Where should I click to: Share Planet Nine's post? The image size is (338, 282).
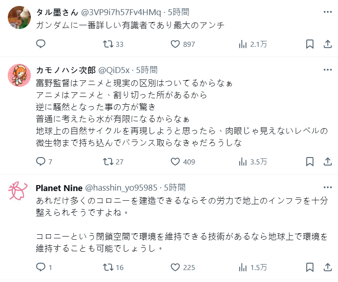pos(327,267)
